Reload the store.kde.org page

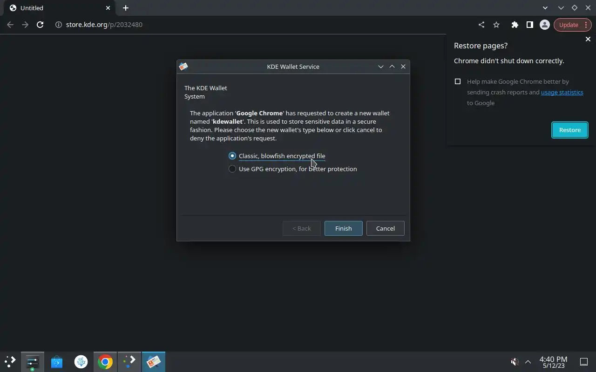point(40,25)
